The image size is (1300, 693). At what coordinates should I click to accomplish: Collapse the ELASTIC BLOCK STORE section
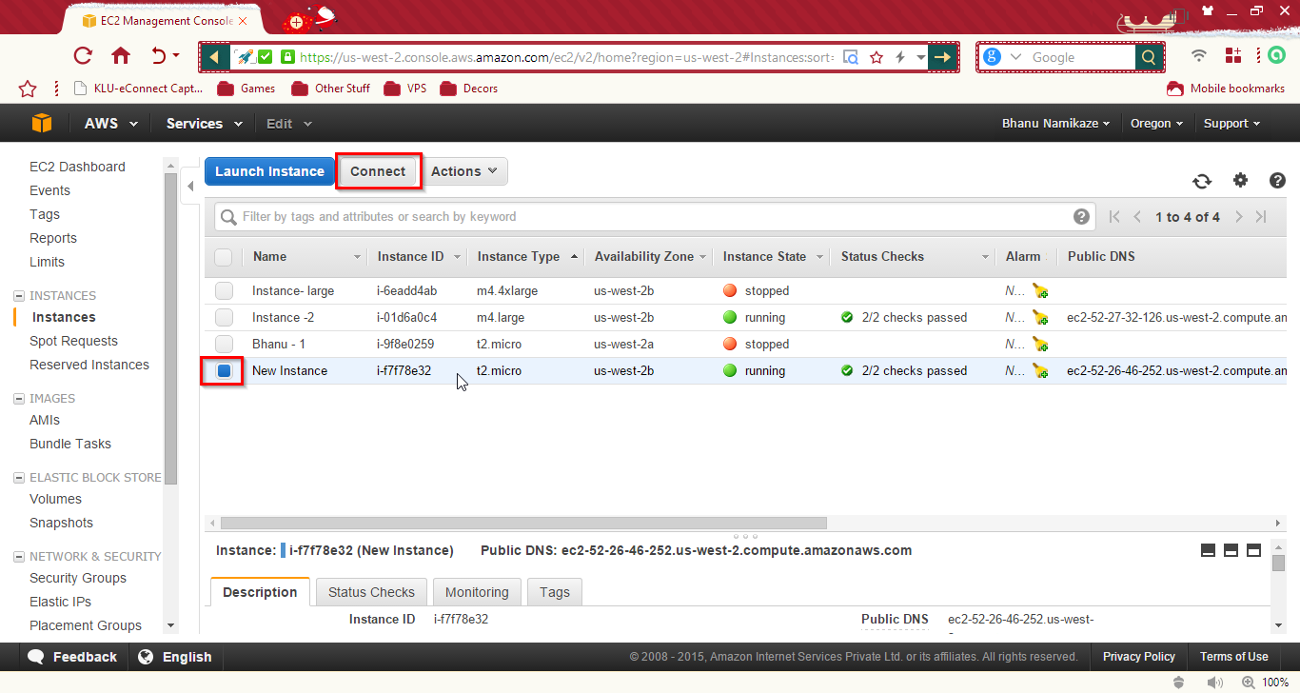pos(19,478)
